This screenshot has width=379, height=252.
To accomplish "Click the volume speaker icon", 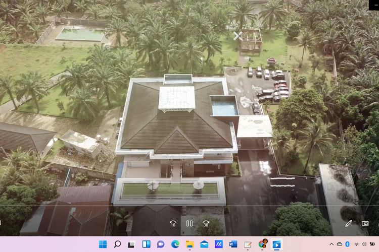I will coord(364,244).
